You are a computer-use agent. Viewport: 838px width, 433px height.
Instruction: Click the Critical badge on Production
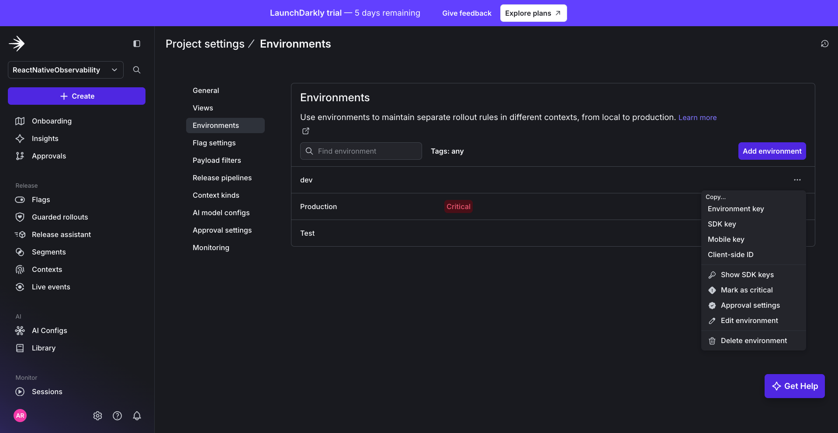[458, 206]
